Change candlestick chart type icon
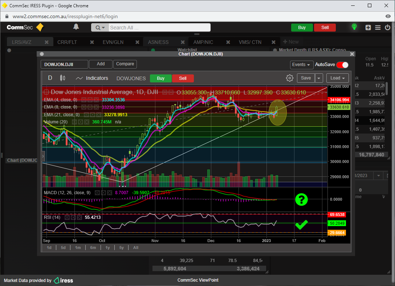 (62, 78)
